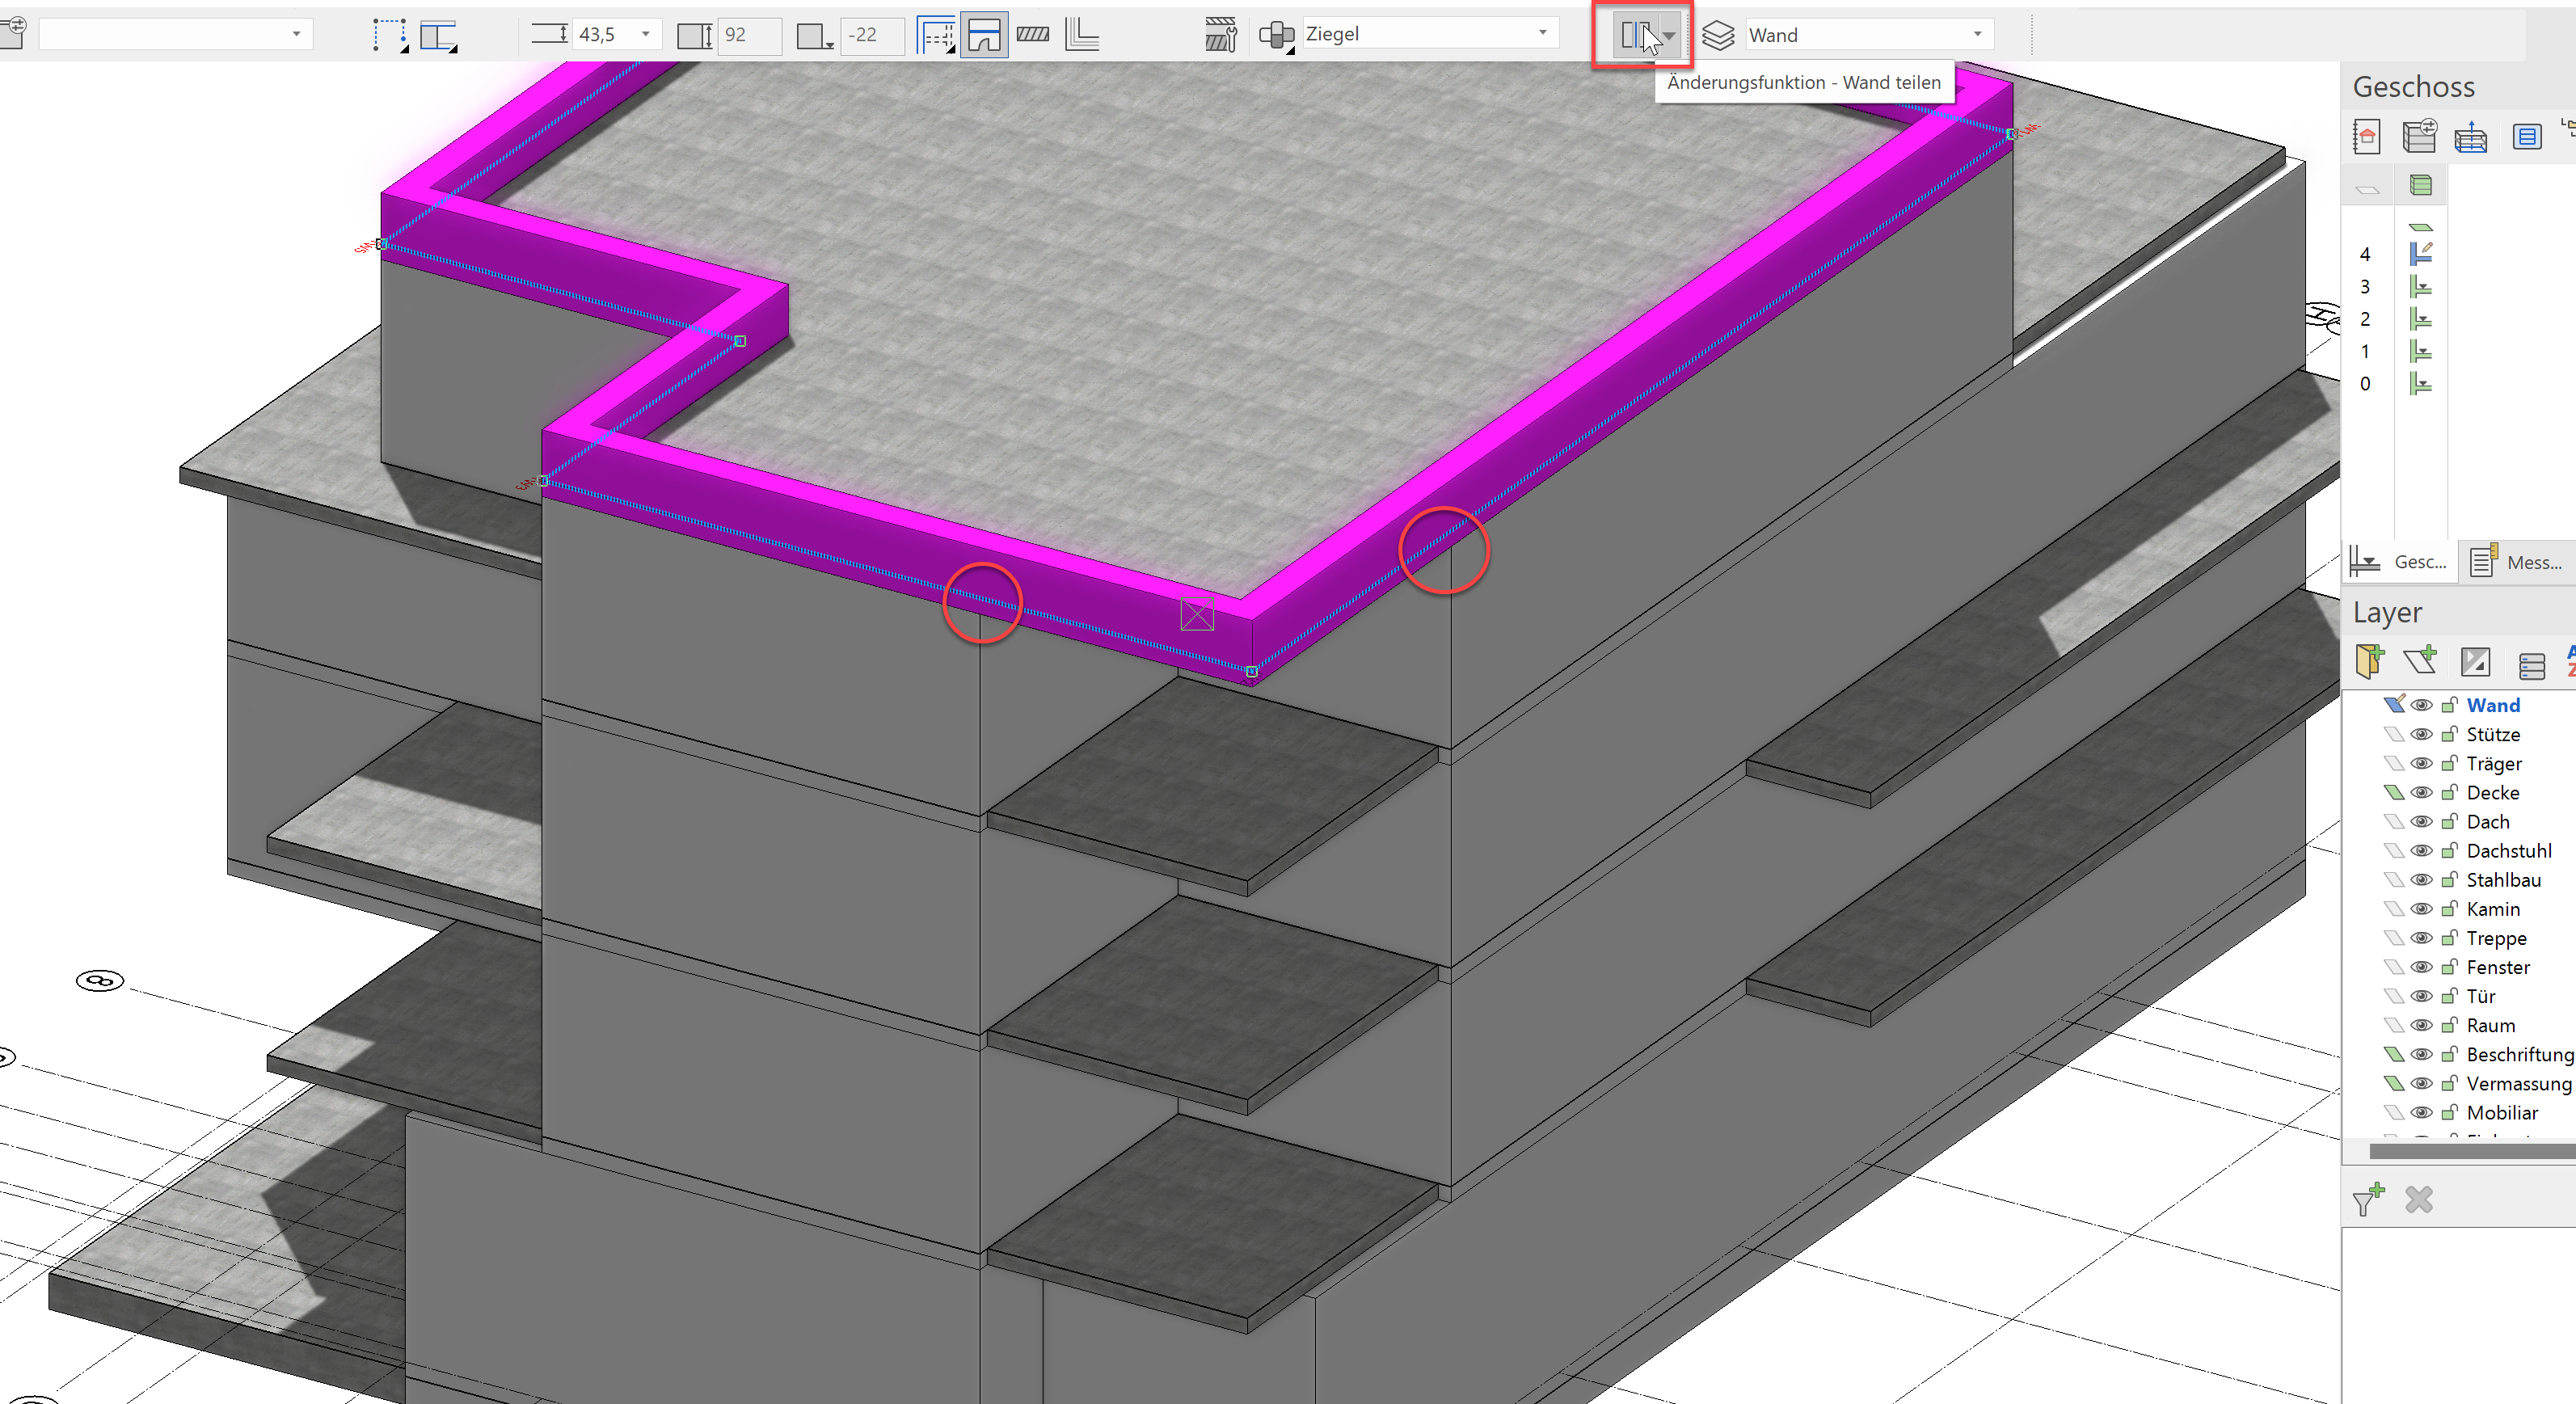The height and width of the screenshot is (1404, 2576).
Task: Select storey 2 in the Geschoss list
Action: pos(2365,319)
